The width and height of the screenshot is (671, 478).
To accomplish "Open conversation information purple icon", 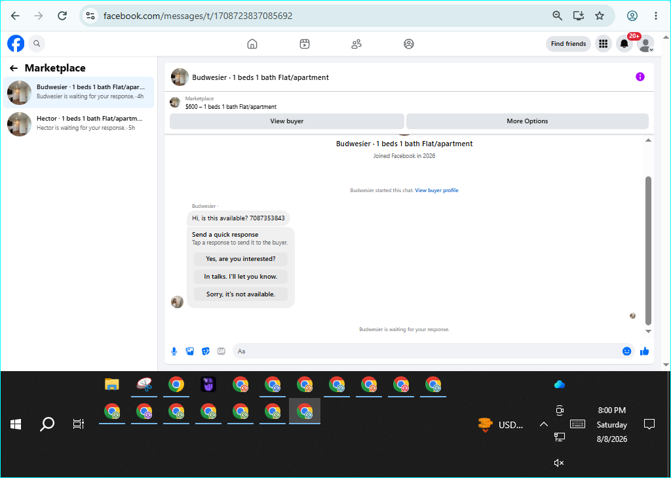I will coord(640,77).
